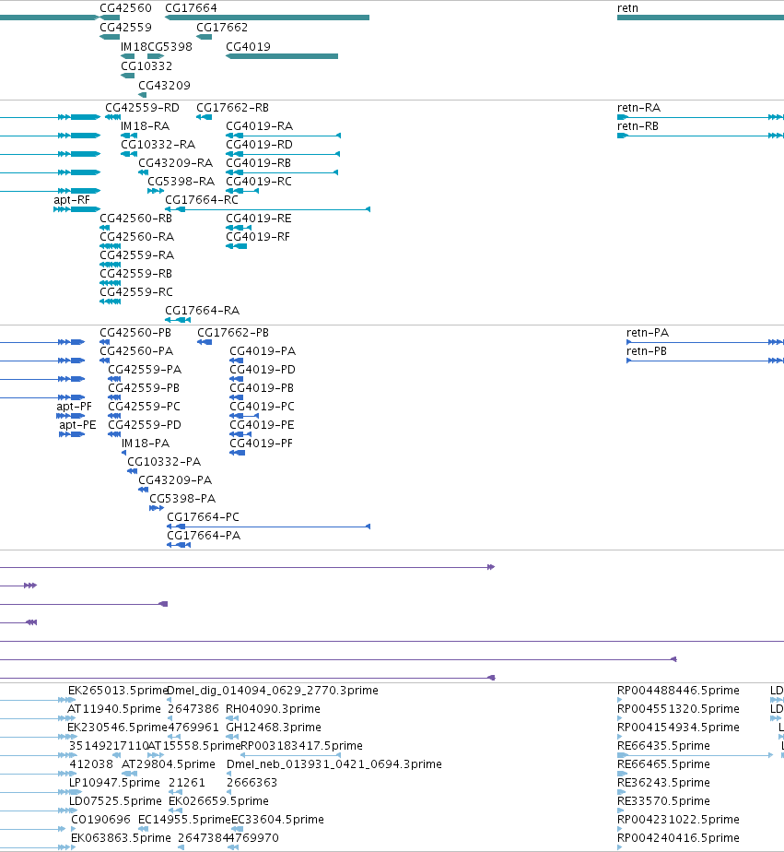This screenshot has height=852, width=784.
Task: Select transcript CG42559-RB
Action: (x=135, y=274)
